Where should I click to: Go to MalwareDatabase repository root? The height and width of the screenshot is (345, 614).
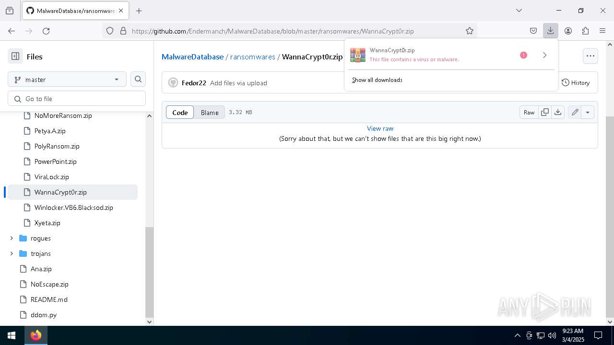pos(192,57)
